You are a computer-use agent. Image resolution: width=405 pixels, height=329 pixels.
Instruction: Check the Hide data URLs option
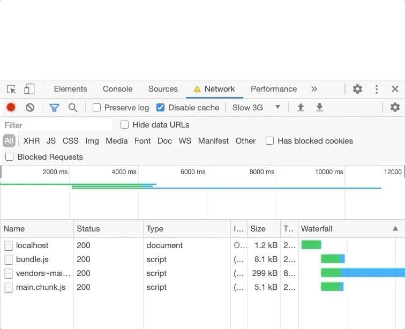coord(125,125)
